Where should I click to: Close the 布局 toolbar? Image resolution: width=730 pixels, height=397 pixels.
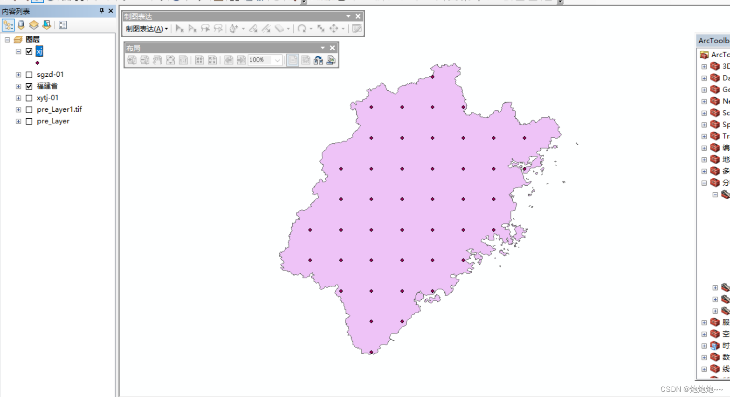pyautogui.click(x=332, y=48)
